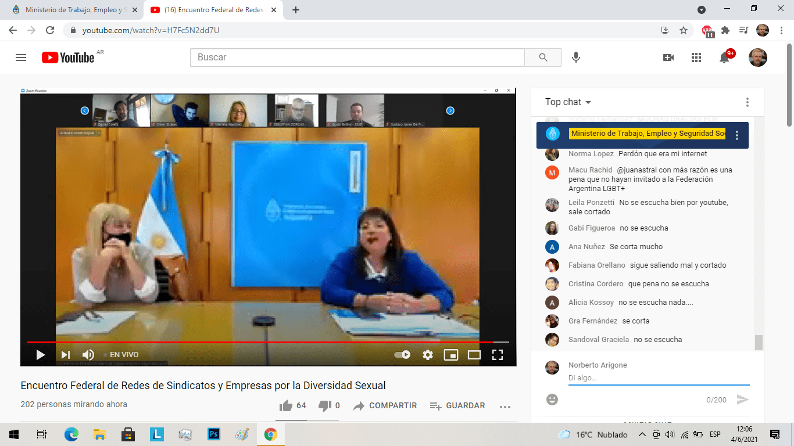Open the YouTube account avatar menu
794x446 pixels.
[x=758, y=57]
